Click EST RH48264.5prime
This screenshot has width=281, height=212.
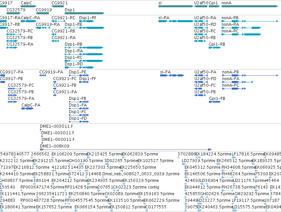(x=238, y=174)
